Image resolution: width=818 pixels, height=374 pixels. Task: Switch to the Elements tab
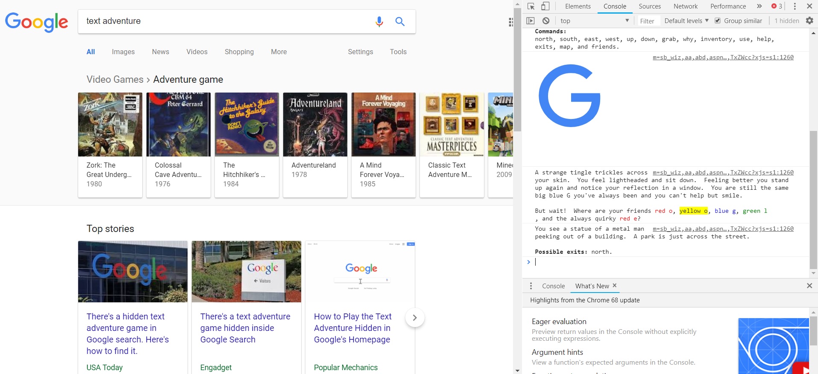(578, 6)
